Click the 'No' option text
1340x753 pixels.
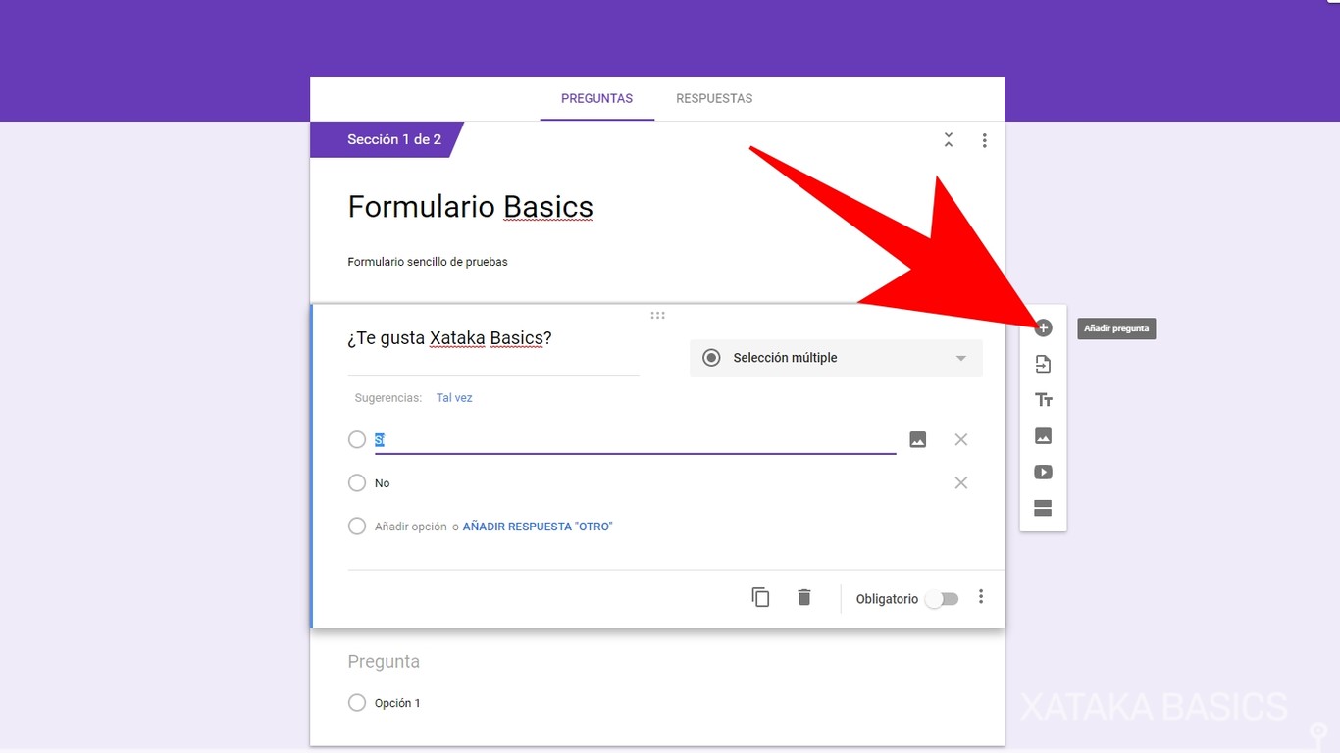383,483
